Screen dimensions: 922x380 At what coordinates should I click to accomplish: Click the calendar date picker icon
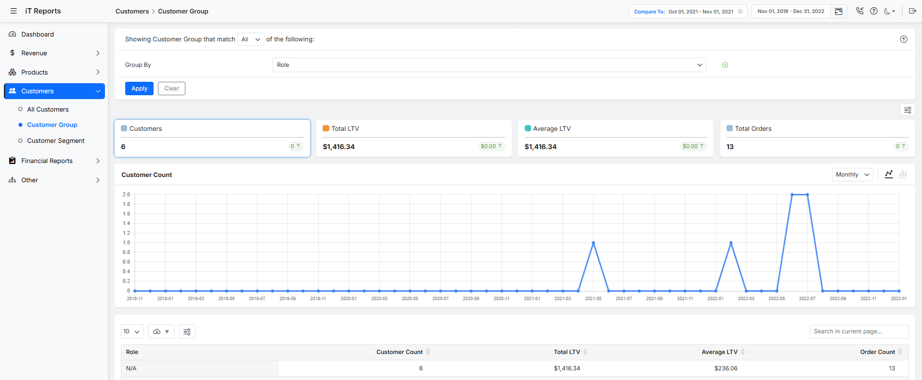tap(838, 12)
